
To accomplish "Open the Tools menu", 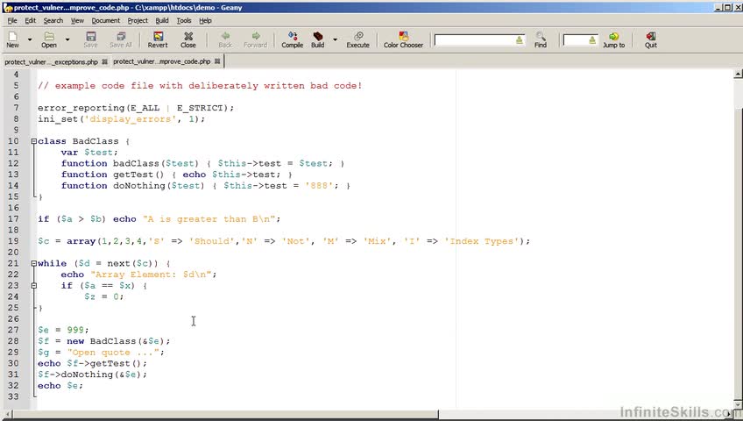I will click(x=184, y=20).
